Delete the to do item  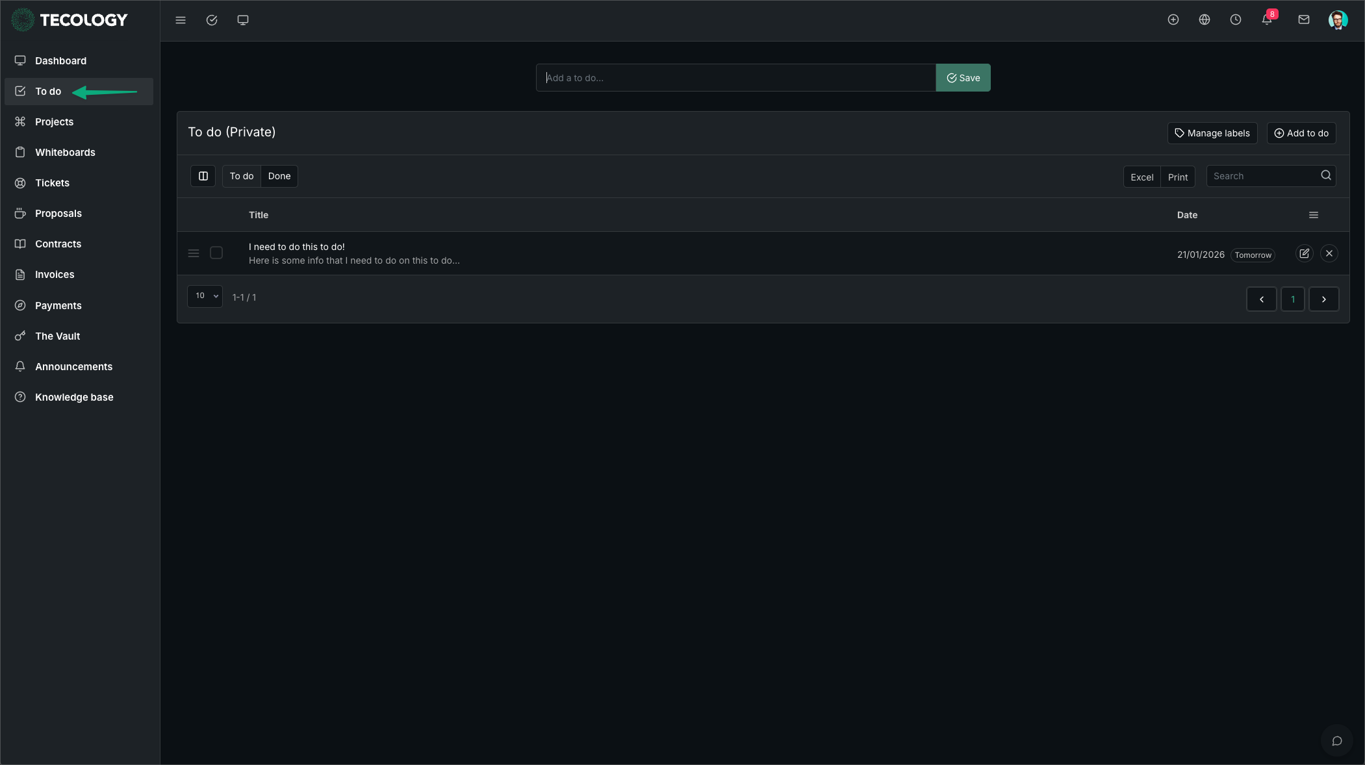[x=1329, y=253]
